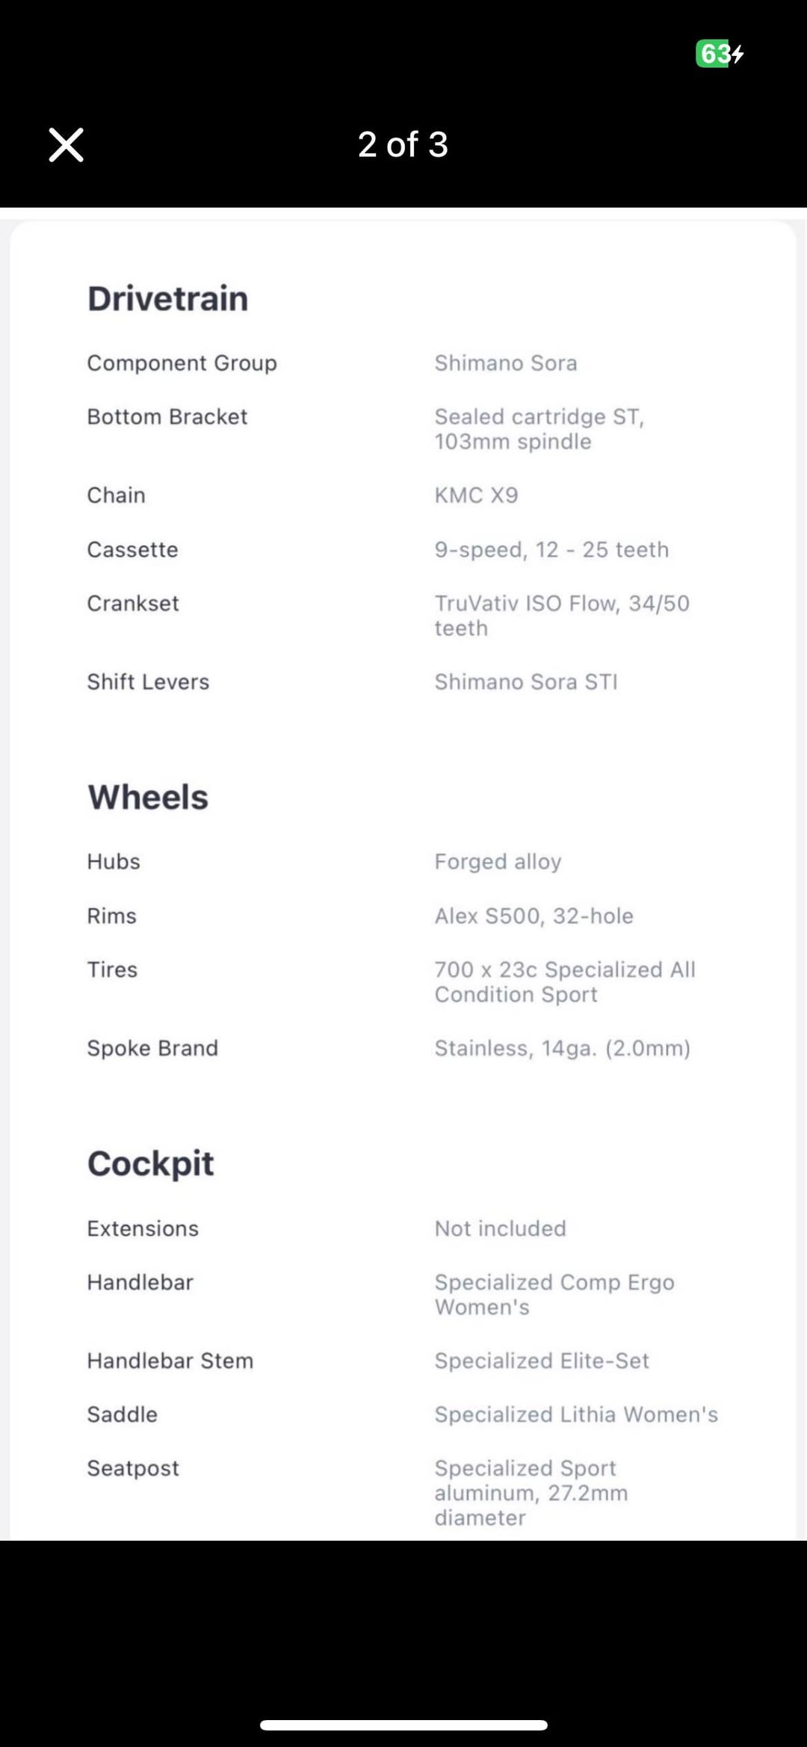Tap the "2 of 3" image counter
Screen dimensions: 807x1747
(403, 144)
